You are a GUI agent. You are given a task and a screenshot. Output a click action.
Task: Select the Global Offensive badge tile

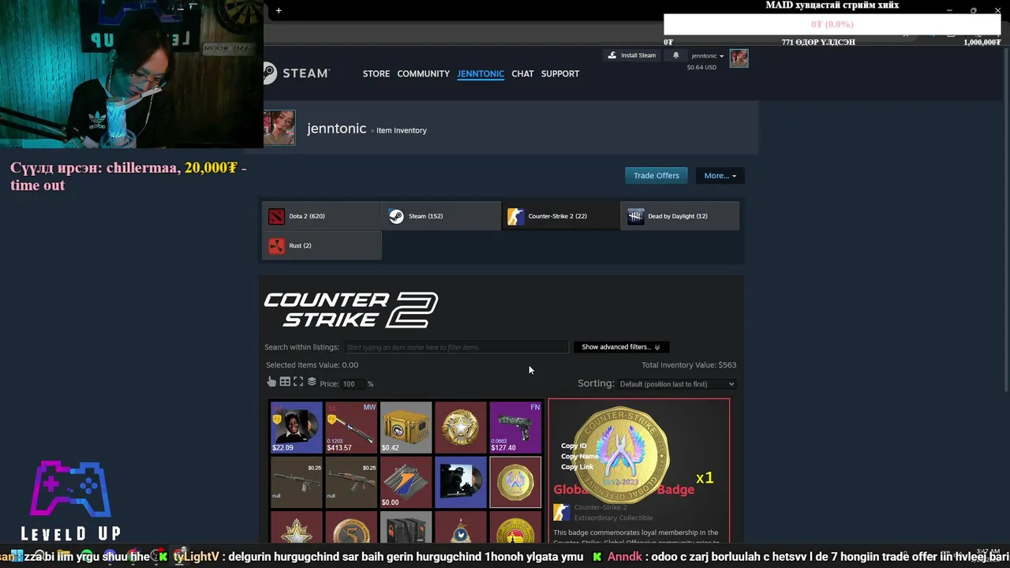click(515, 482)
